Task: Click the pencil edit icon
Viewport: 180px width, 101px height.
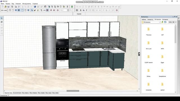Action: coord(87,10)
